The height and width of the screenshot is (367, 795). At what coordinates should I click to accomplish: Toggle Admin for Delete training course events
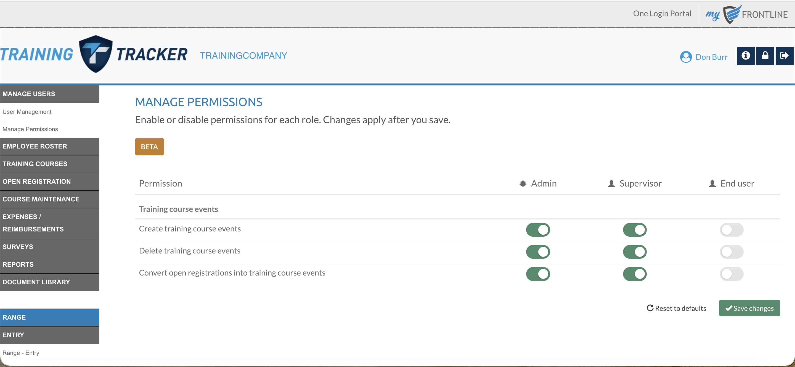(538, 252)
